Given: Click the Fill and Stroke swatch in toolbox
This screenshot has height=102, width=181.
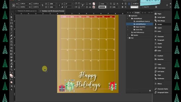Looking at the screenshot, I should [x=11, y=76].
